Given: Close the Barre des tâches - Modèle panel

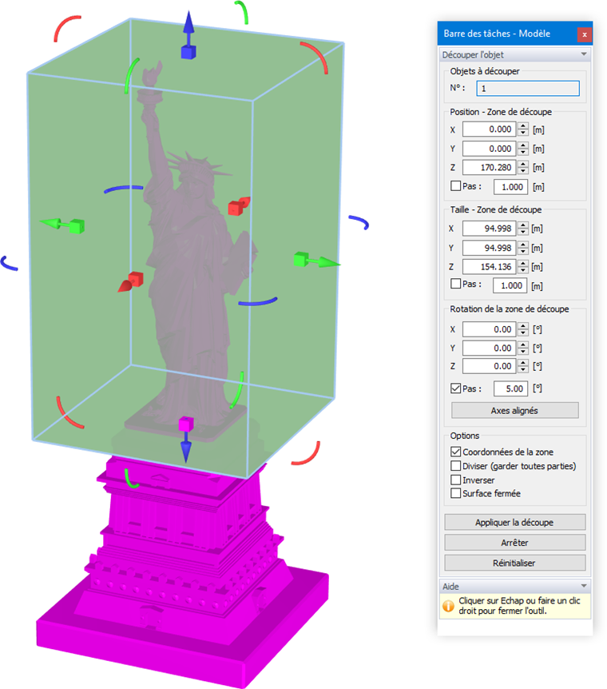Looking at the screenshot, I should point(584,34).
